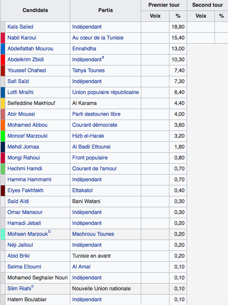228x305 pixels.
Task: Open the Moncef Marzouki link
Action: (x=27, y=136)
